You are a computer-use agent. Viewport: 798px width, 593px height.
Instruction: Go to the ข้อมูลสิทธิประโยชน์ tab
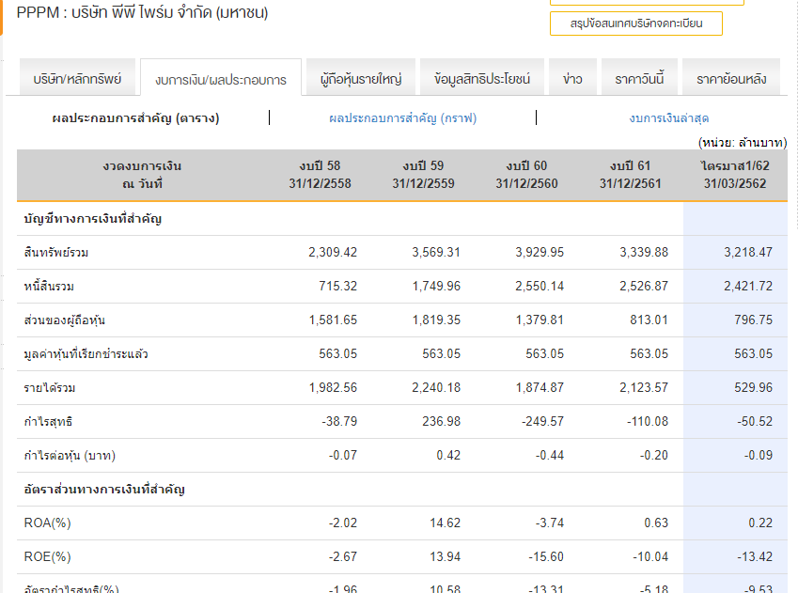tap(482, 79)
